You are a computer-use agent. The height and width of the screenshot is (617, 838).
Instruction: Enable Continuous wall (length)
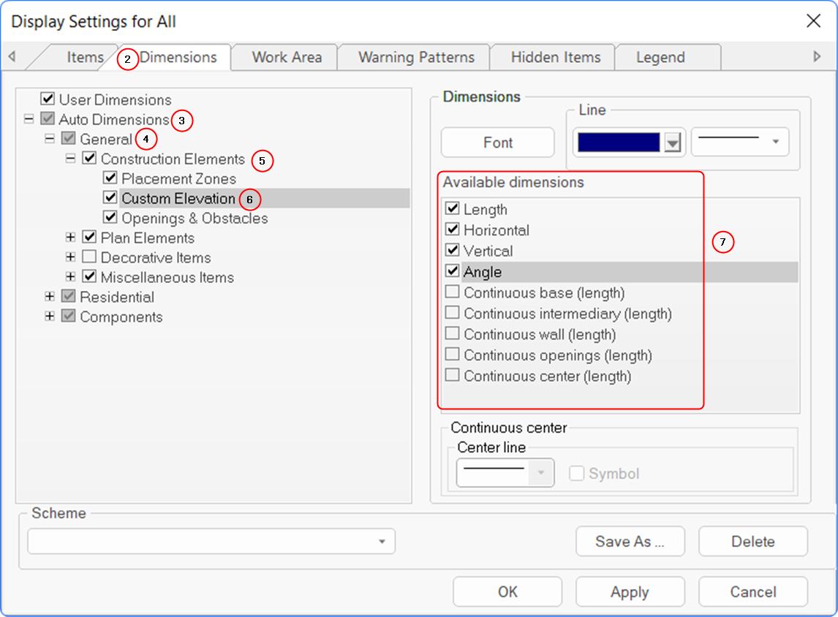click(452, 333)
